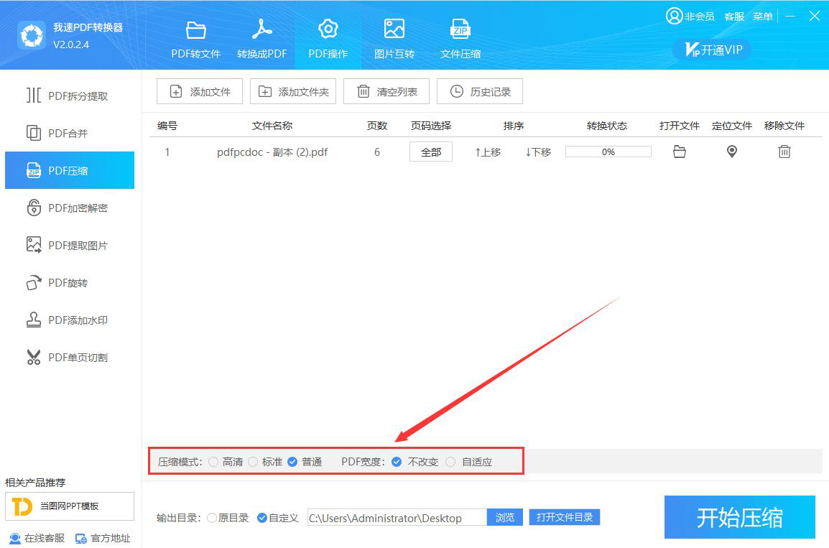
Task: Click the locate file pin icon
Action: click(x=732, y=152)
